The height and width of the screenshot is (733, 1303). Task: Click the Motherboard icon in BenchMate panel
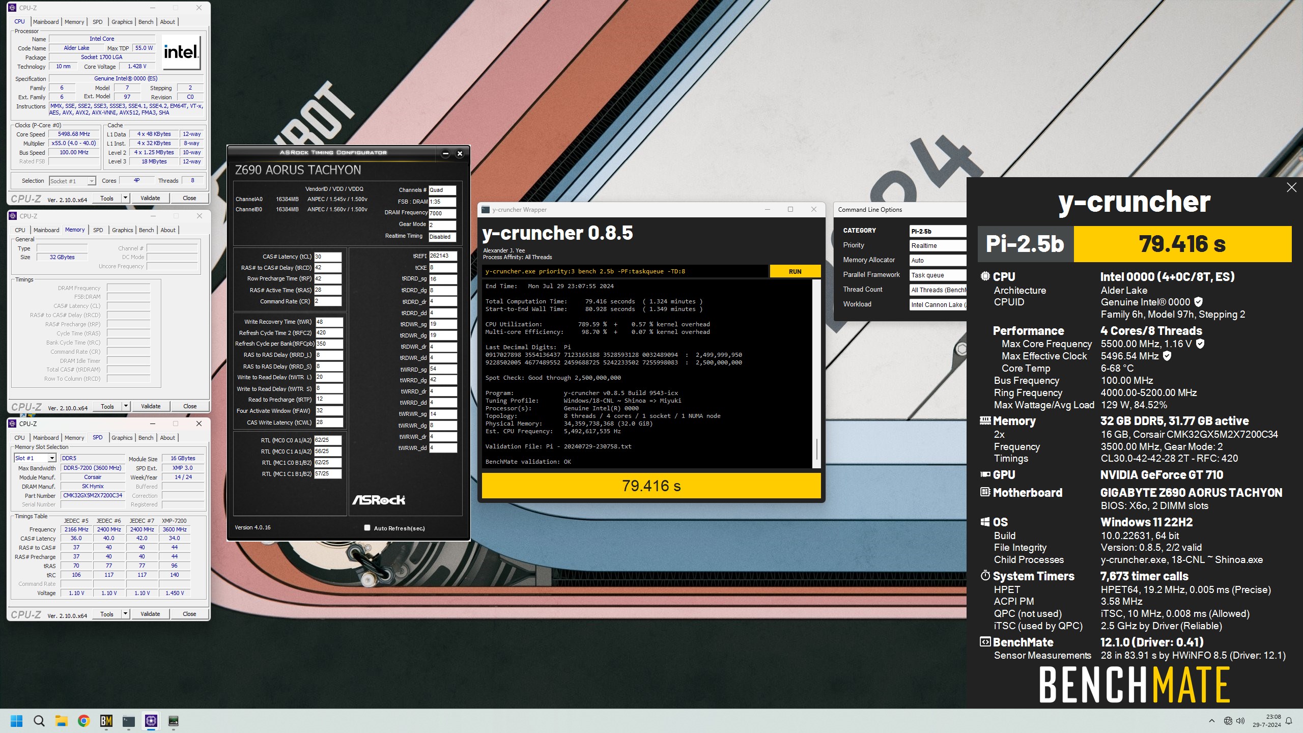click(x=985, y=492)
